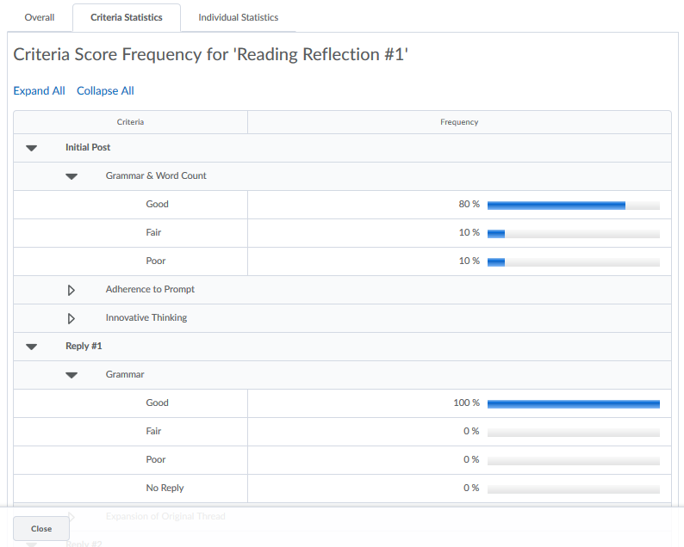Click the 80 % frequency bar for Good
The height and width of the screenshot is (547, 684).
point(573,206)
